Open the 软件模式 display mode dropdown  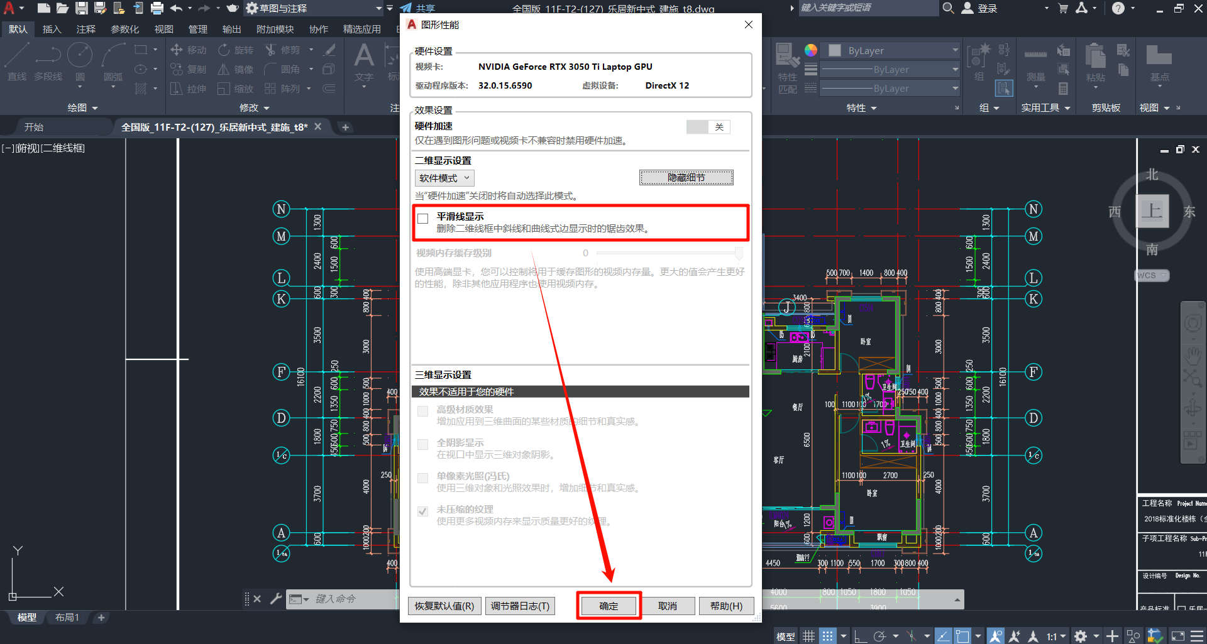pos(444,178)
